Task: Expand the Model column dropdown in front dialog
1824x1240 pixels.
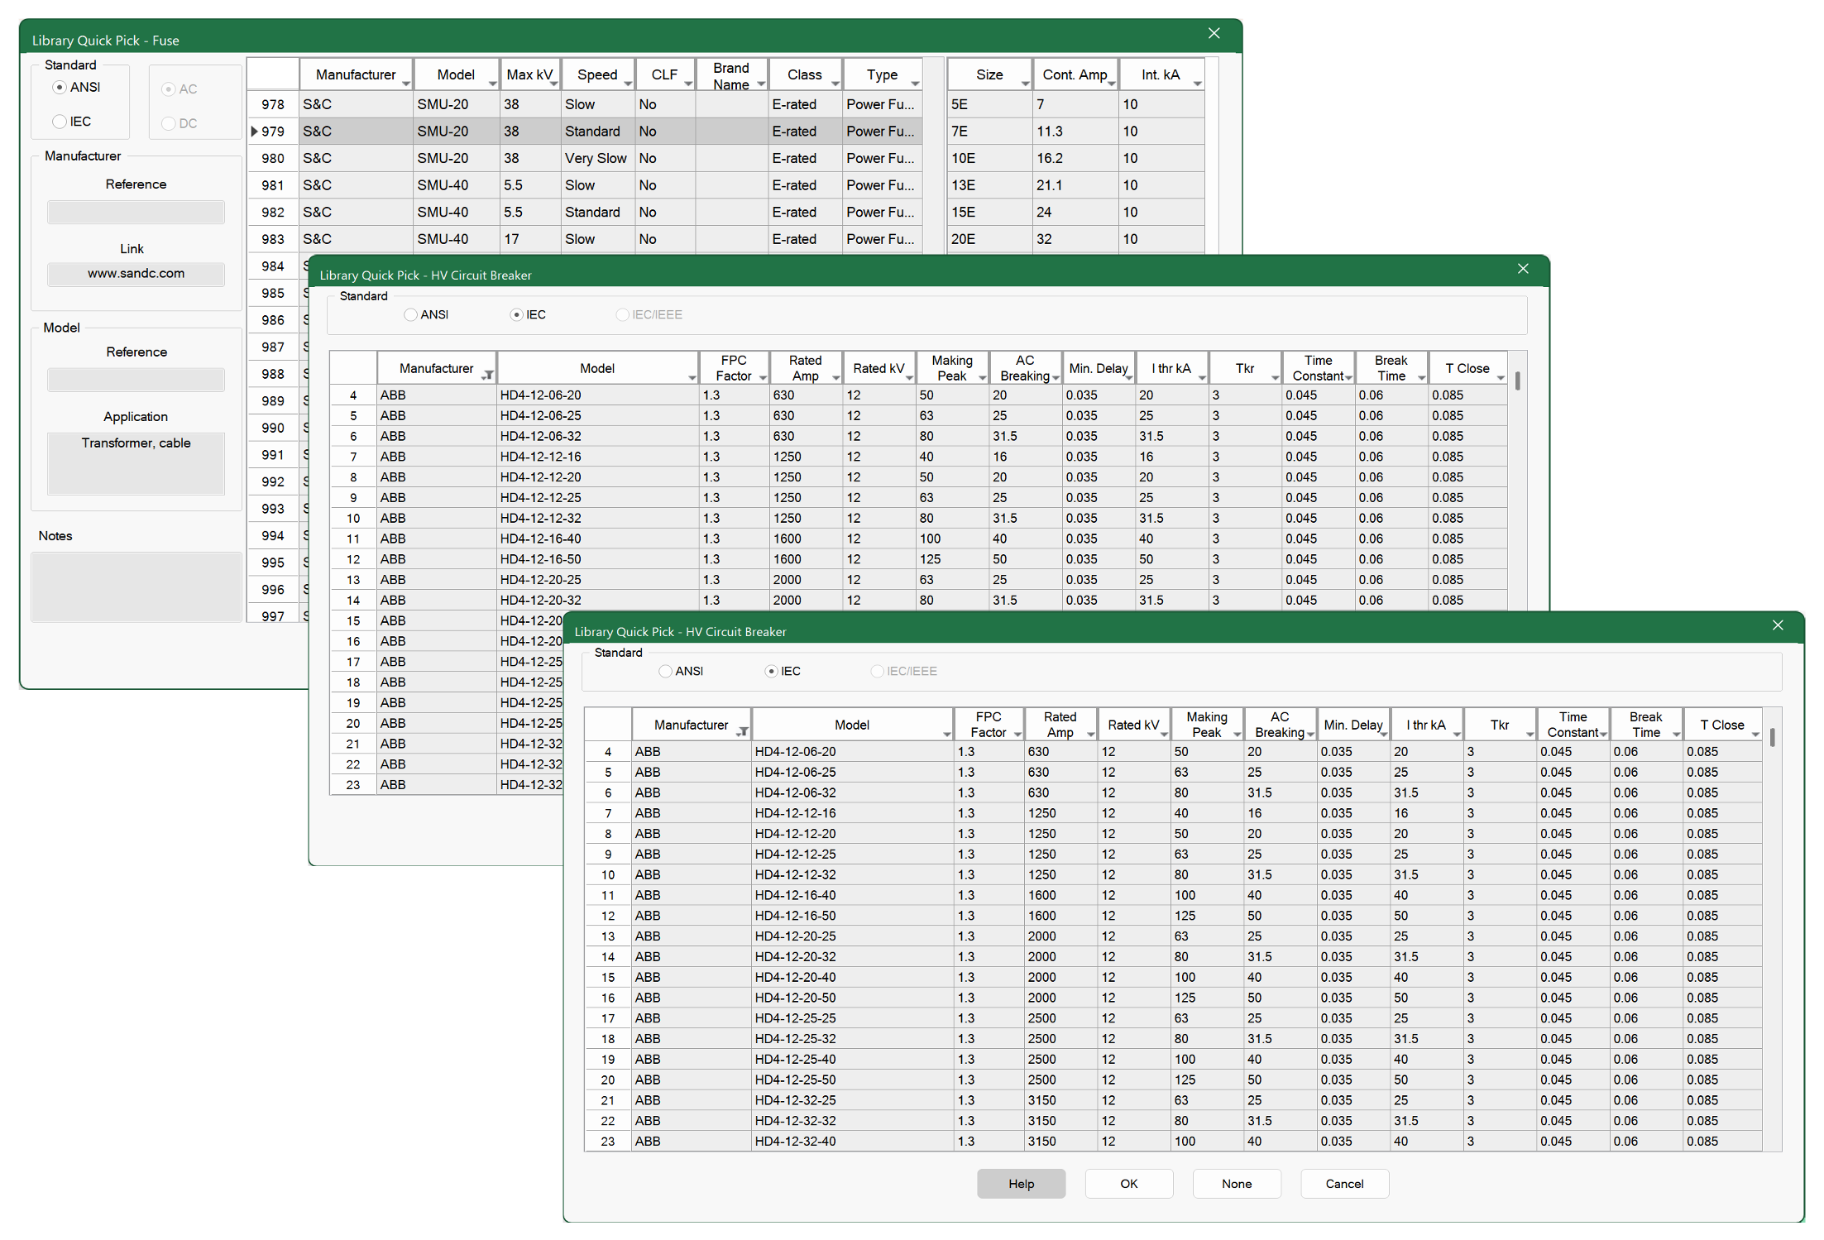Action: [x=946, y=734]
